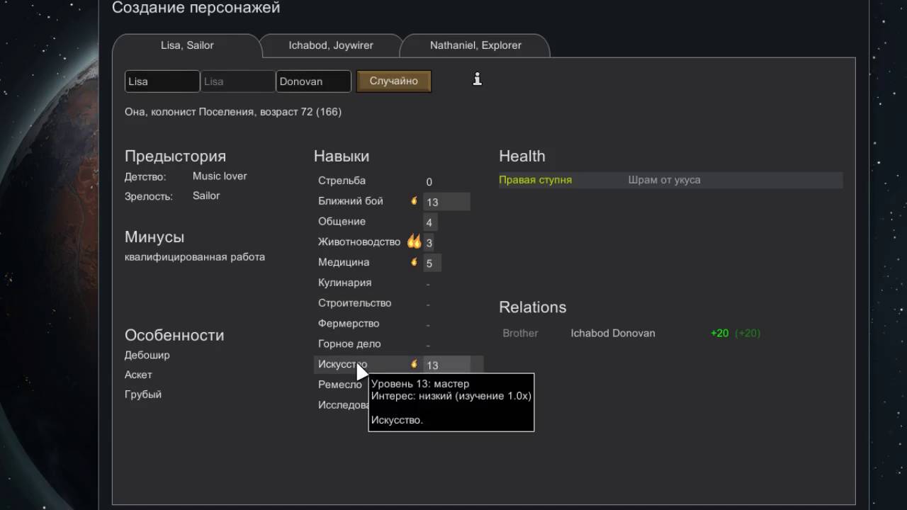Click the Ближний бой skill bar showing 13
This screenshot has width=907, height=510.
446,202
